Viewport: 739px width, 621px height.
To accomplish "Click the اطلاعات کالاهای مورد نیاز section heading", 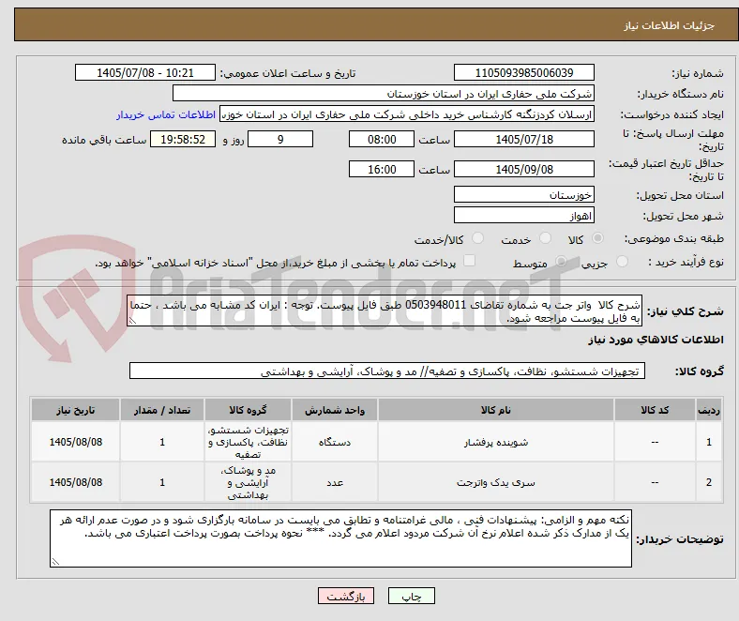I will (x=656, y=340).
